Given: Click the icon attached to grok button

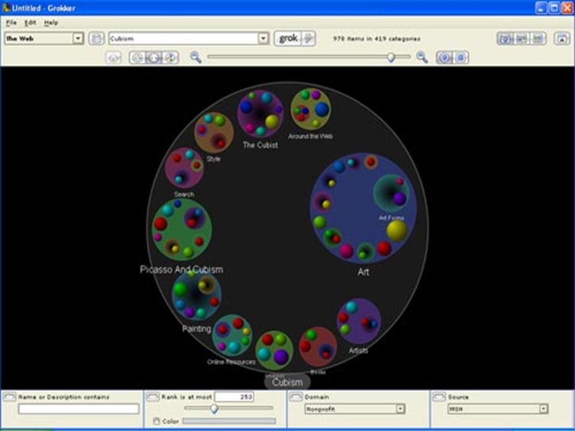Looking at the screenshot, I should (308, 38).
